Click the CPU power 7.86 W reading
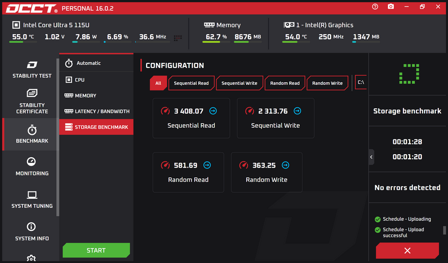448x263 pixels. click(x=86, y=37)
